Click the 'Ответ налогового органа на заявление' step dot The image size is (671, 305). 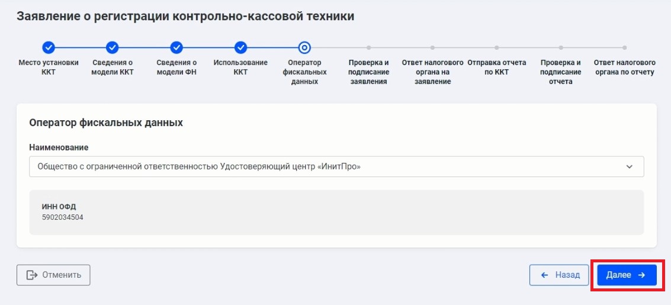432,47
